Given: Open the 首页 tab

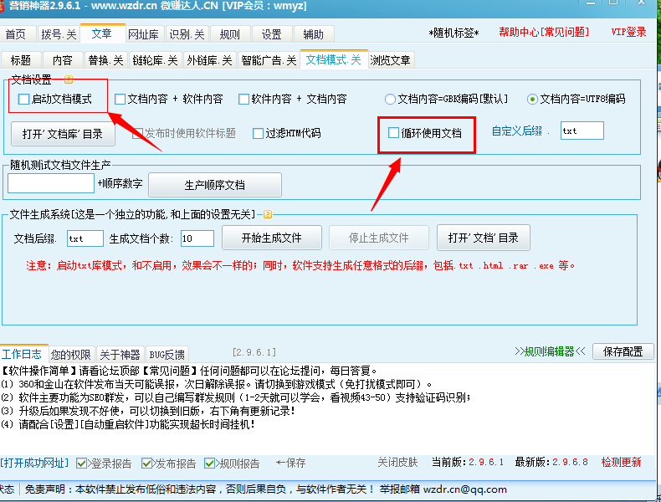Looking at the screenshot, I should [16, 34].
